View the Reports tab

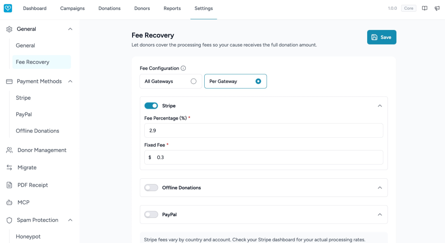click(172, 9)
